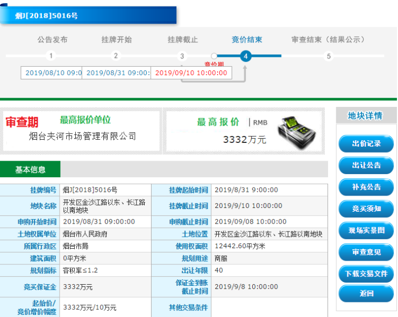The image size is (398, 317).
Task: View 现场实景图 site photos
Action: 366,229
